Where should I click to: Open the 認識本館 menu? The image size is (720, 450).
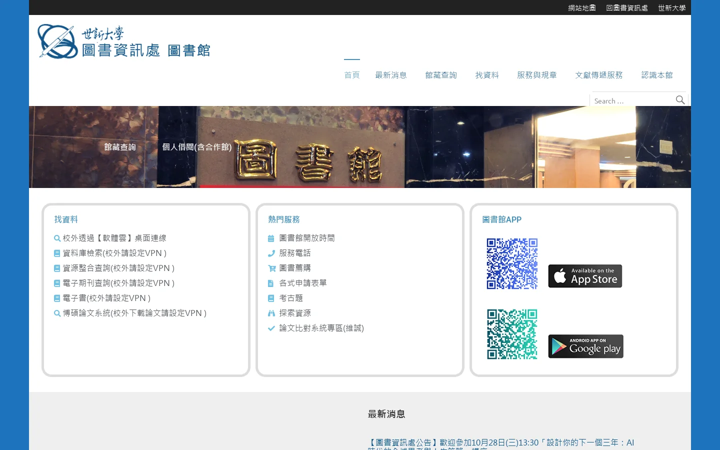[x=657, y=75]
